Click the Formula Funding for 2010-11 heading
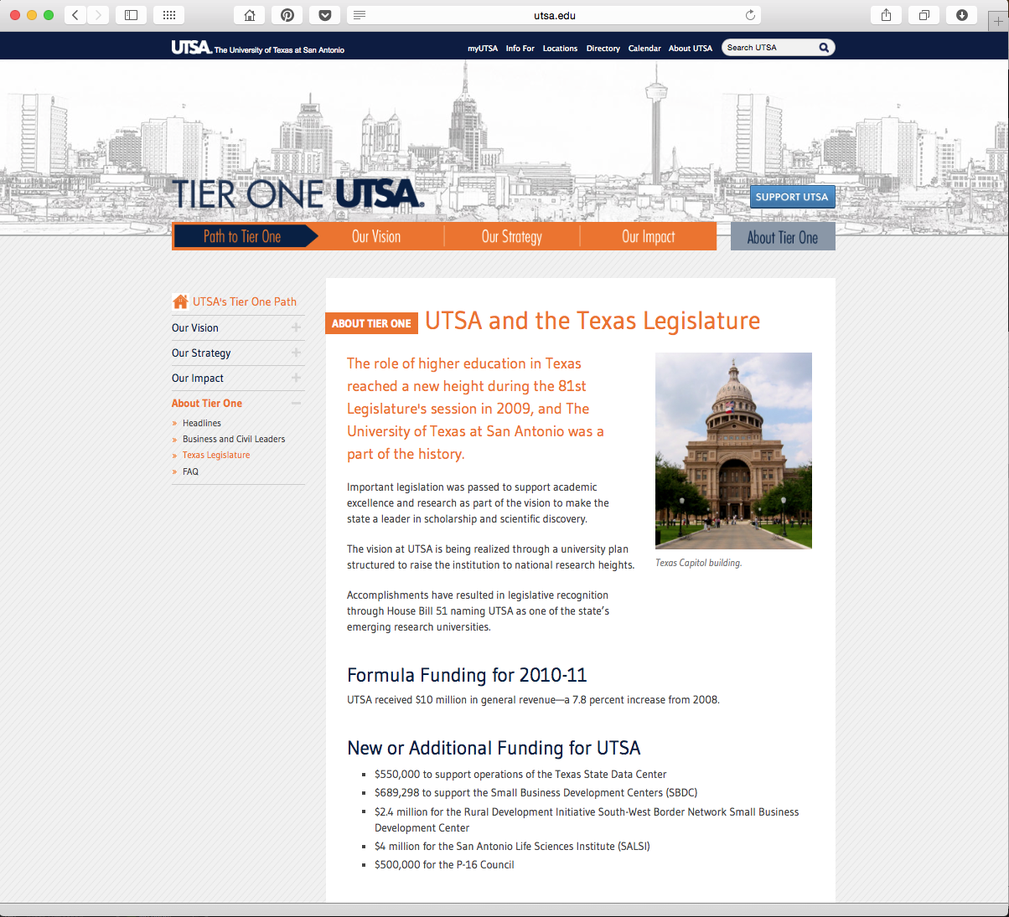Image resolution: width=1009 pixels, height=917 pixels. (x=467, y=675)
